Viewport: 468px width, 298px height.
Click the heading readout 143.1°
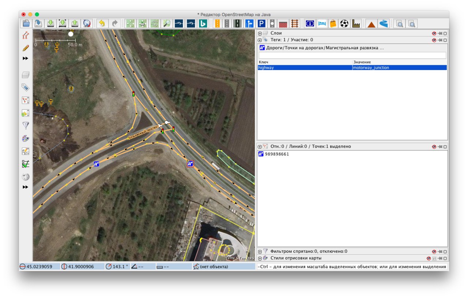click(x=117, y=267)
